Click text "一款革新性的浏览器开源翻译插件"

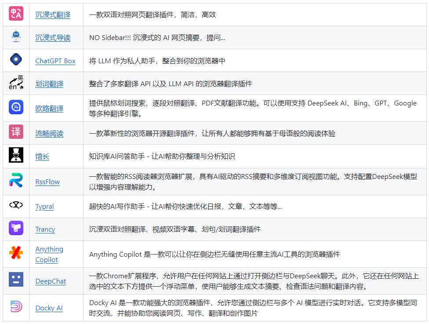[x=142, y=133]
